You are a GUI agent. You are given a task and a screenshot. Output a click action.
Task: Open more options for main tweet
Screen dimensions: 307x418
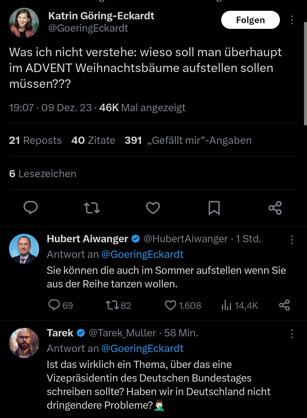click(292, 20)
